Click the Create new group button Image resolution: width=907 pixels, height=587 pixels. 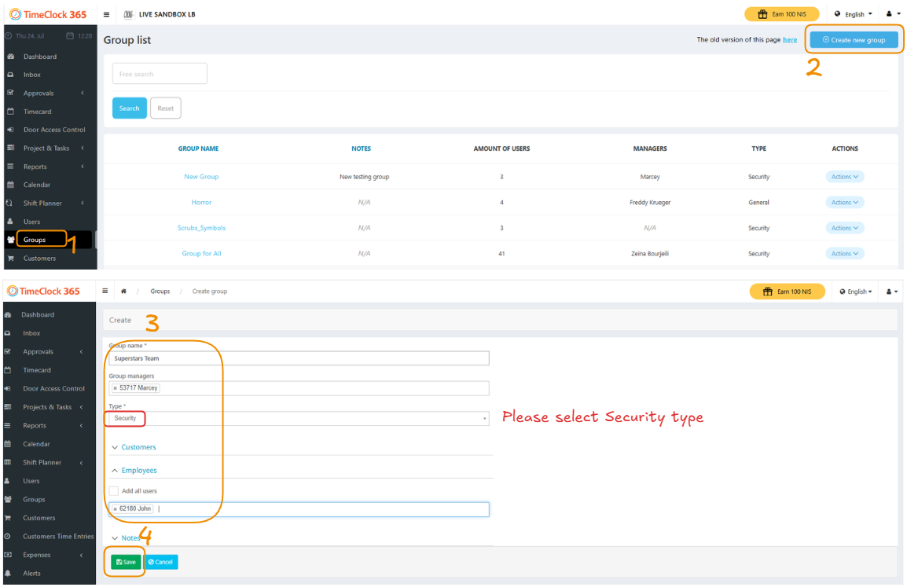[854, 40]
